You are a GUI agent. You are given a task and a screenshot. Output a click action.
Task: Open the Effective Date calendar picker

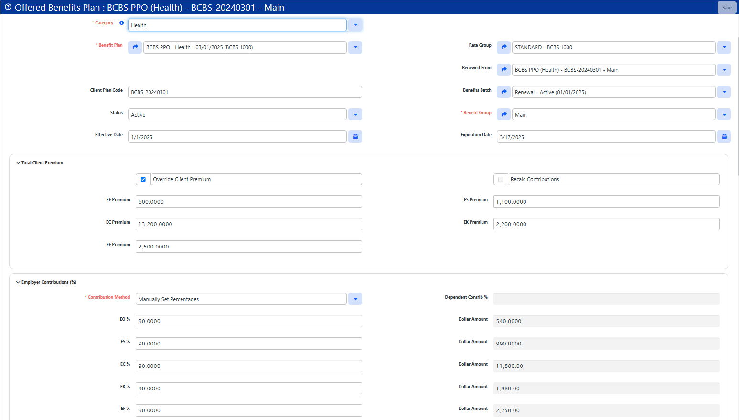point(355,136)
